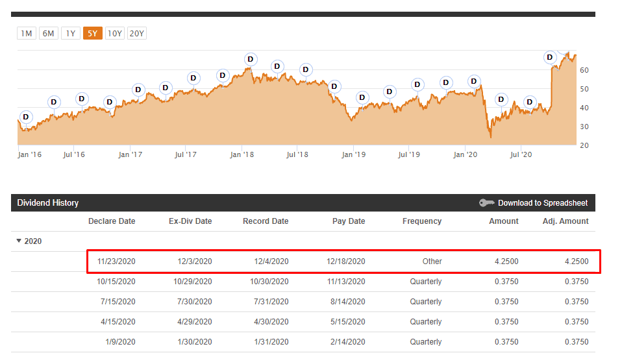
Task: Click the Amount column header
Action: click(503, 221)
